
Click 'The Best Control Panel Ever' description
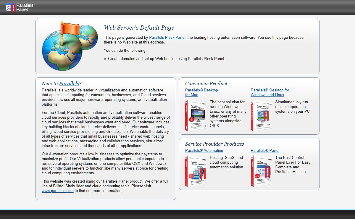(293, 165)
